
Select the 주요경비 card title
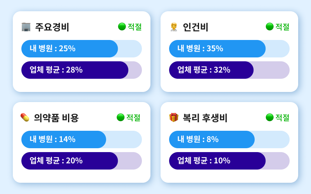point(52,27)
